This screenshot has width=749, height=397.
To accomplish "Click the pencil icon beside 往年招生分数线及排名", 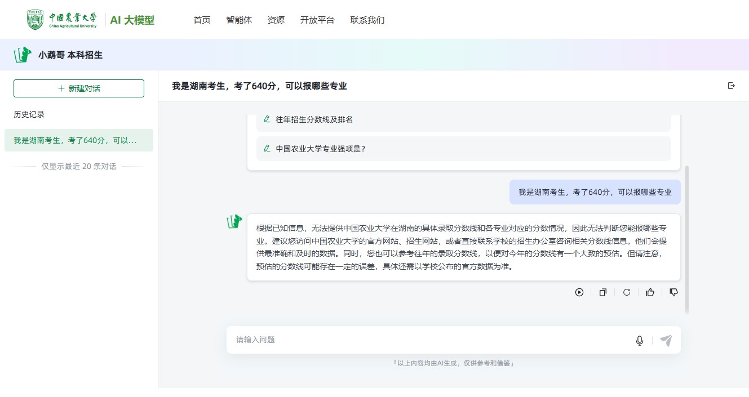I will [x=267, y=119].
